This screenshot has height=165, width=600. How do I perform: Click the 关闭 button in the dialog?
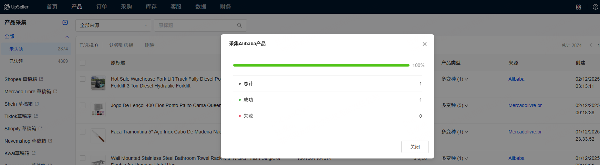(x=415, y=147)
